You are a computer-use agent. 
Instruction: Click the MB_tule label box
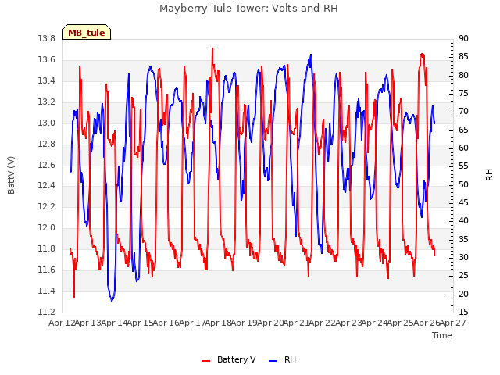tap(87, 32)
